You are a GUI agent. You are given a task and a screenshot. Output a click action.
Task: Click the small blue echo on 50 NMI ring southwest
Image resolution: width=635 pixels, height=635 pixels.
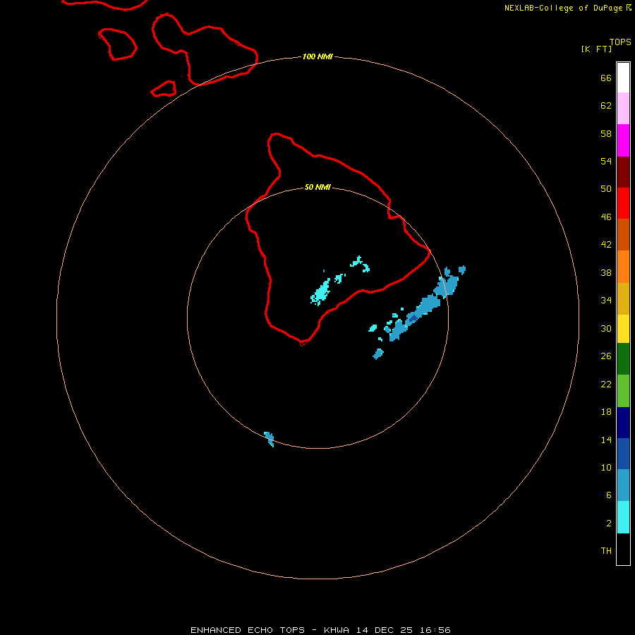click(270, 439)
